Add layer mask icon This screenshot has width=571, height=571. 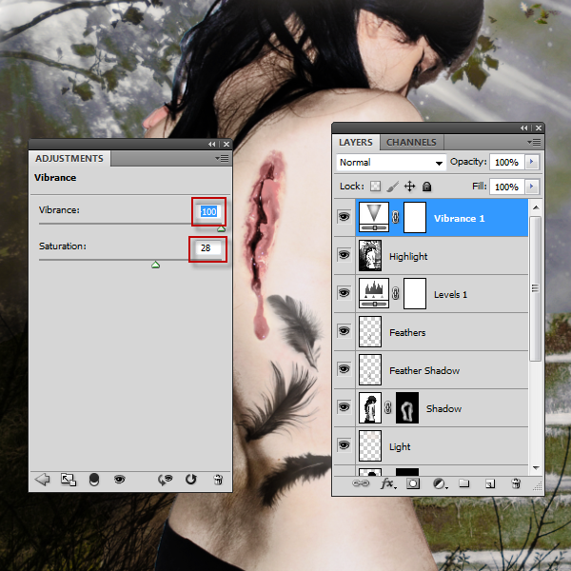click(413, 483)
